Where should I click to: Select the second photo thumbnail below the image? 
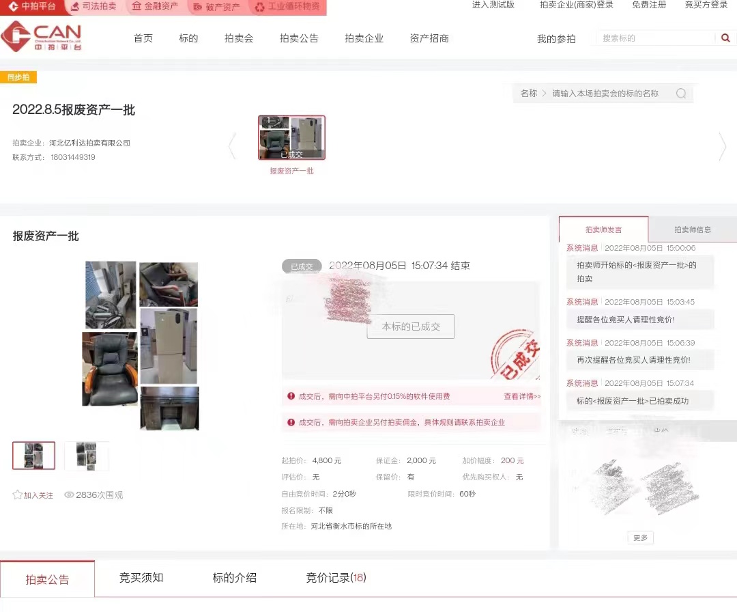(87, 456)
